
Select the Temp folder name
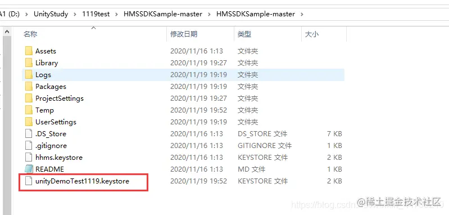point(44,110)
